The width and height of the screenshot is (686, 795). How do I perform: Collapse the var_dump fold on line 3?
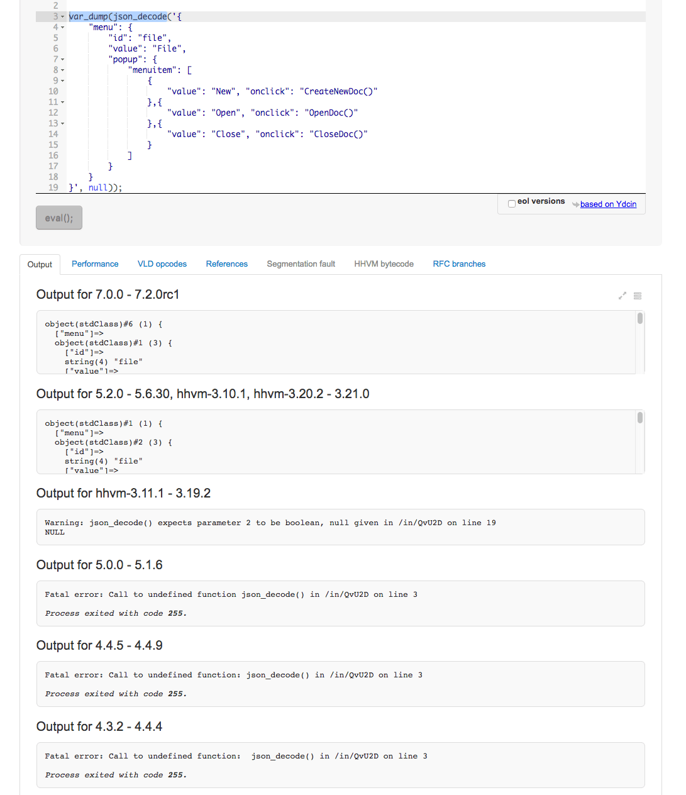[x=62, y=16]
